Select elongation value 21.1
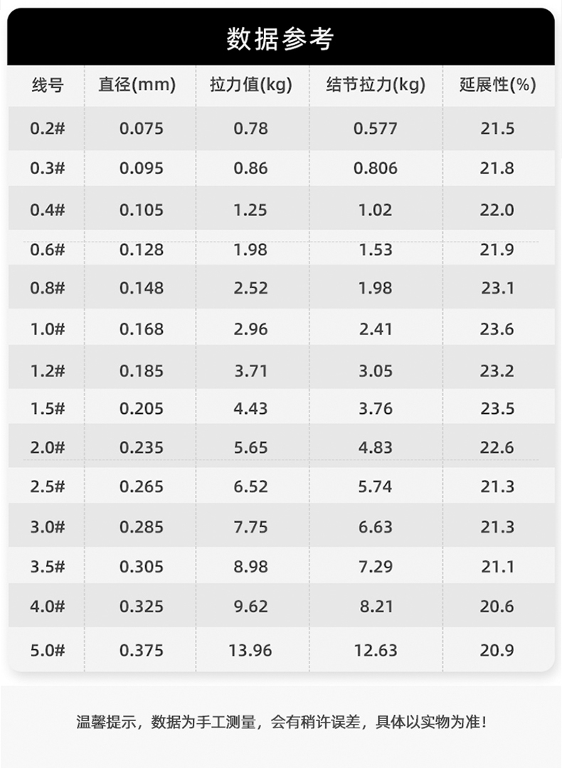Image resolution: width=562 pixels, height=768 pixels. tap(497, 566)
